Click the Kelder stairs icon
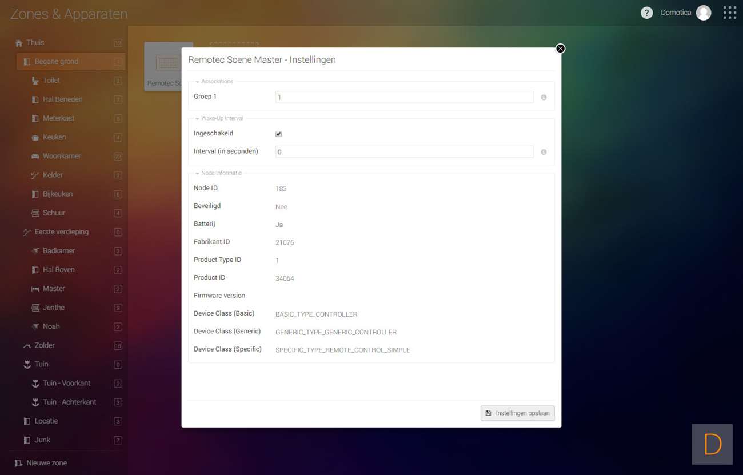 35,175
